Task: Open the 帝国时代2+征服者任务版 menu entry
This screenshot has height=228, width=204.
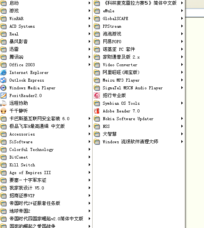Action: click(46, 203)
